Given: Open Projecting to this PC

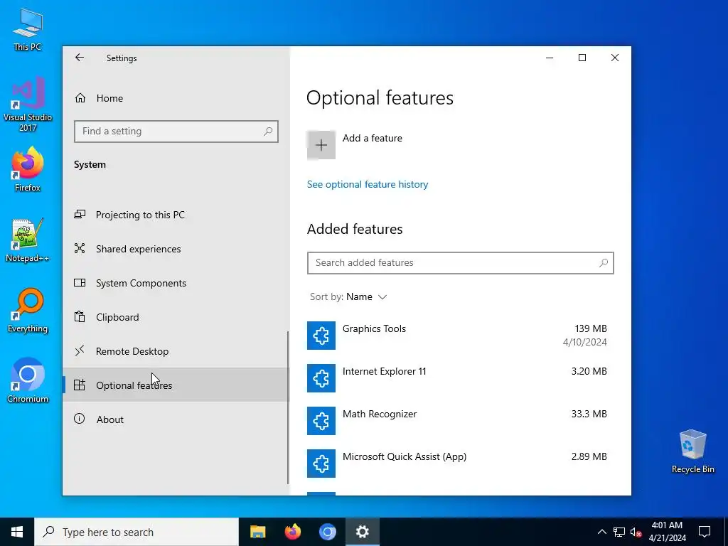Looking at the screenshot, I should click(x=176, y=215).
